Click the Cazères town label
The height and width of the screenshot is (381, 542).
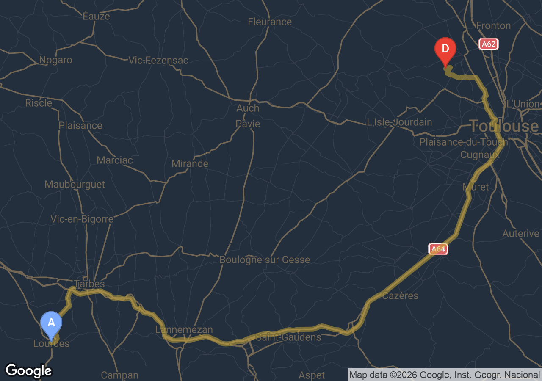[400, 296]
